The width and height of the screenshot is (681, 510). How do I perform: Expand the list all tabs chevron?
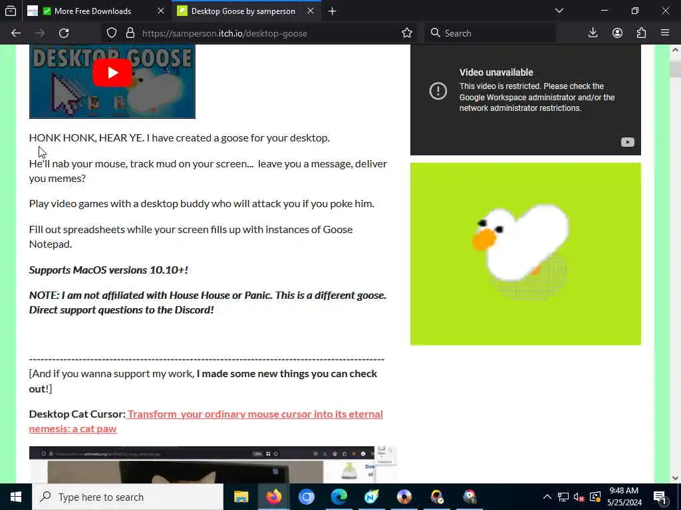click(559, 11)
